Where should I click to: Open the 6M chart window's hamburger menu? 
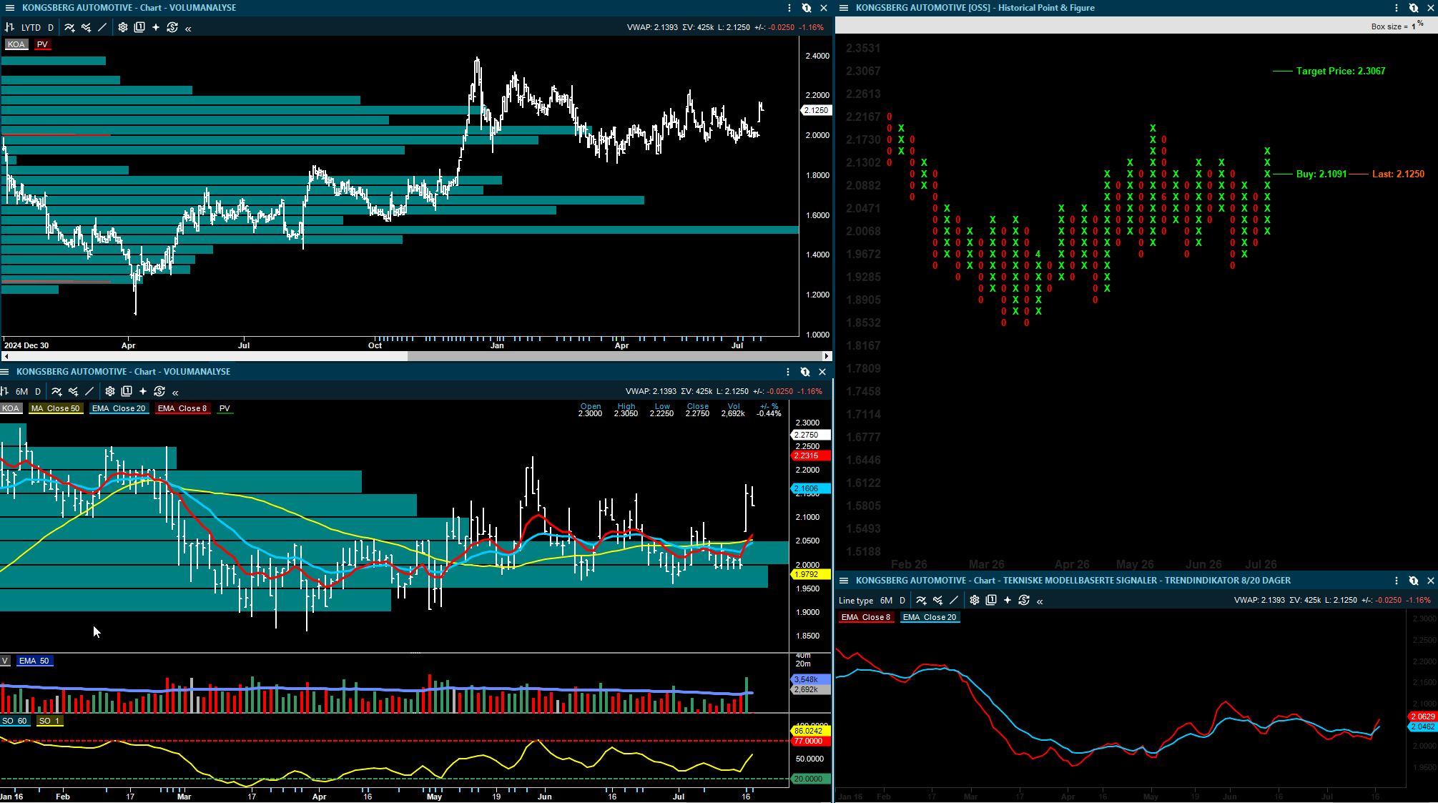coord(4,372)
